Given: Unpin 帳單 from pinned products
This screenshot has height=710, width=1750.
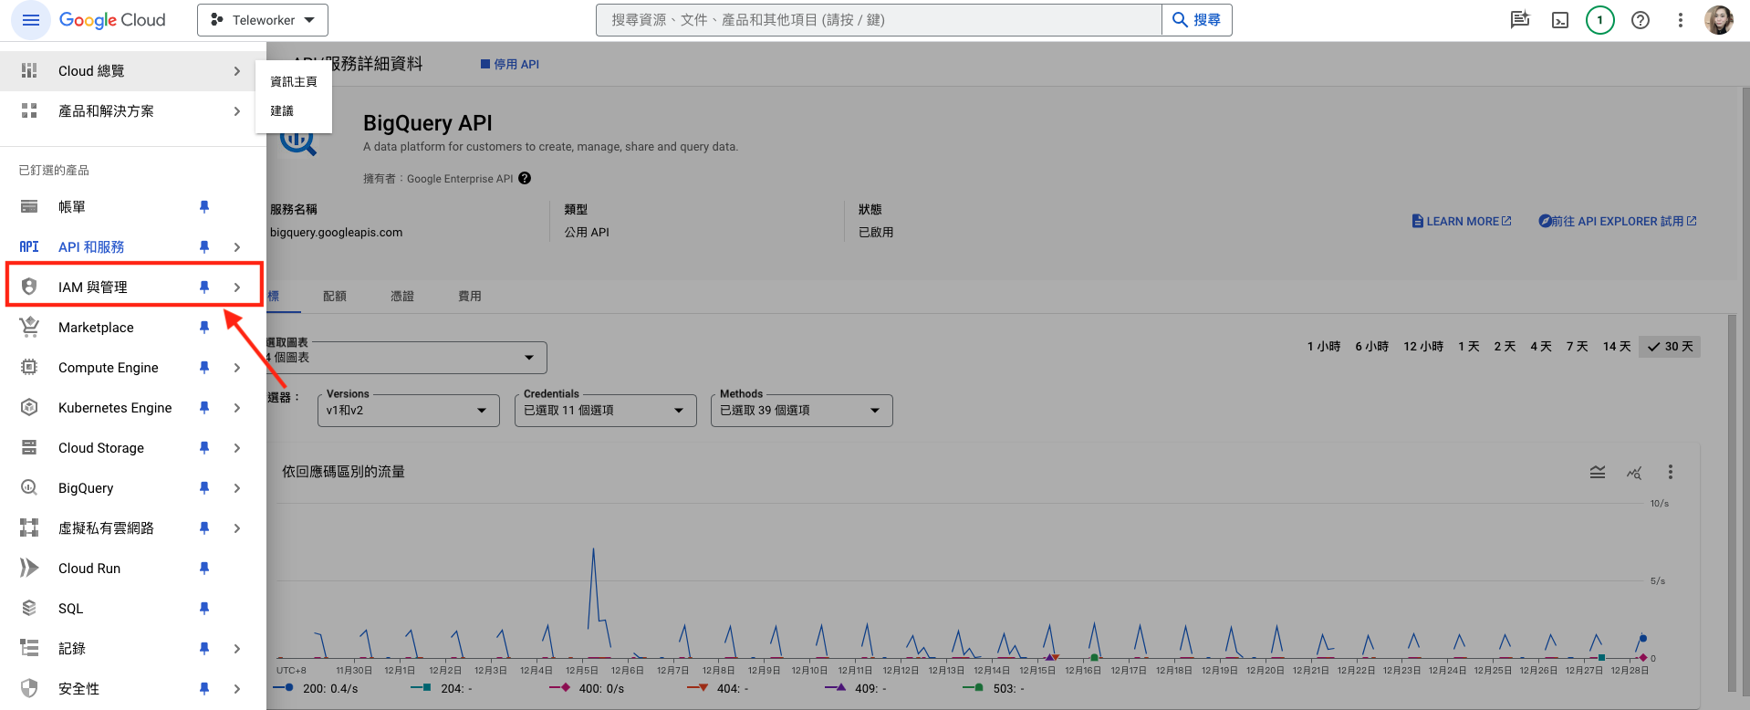Looking at the screenshot, I should [x=204, y=207].
